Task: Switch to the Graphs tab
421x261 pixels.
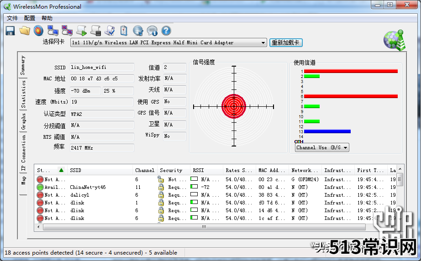Action: pos(23,121)
